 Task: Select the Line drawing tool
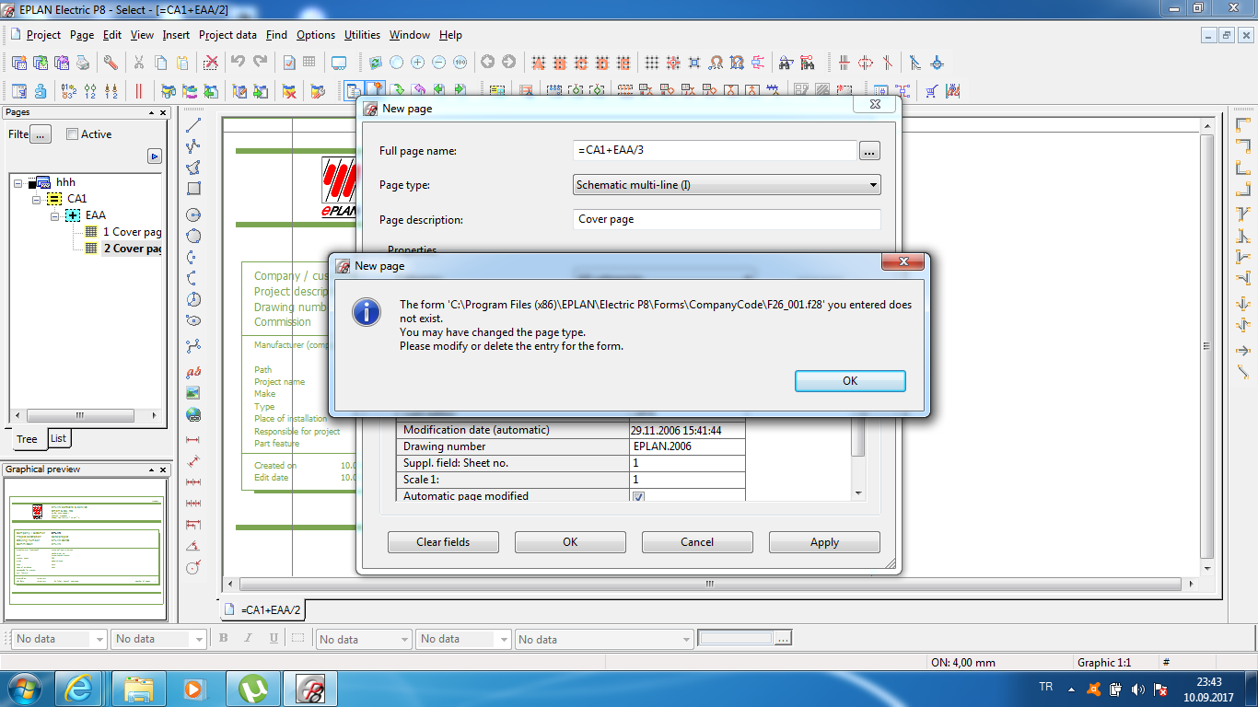click(x=193, y=125)
